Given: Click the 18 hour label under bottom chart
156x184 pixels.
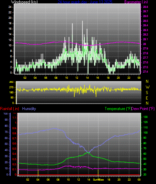Looking at the screenshot, I should 109,180.
